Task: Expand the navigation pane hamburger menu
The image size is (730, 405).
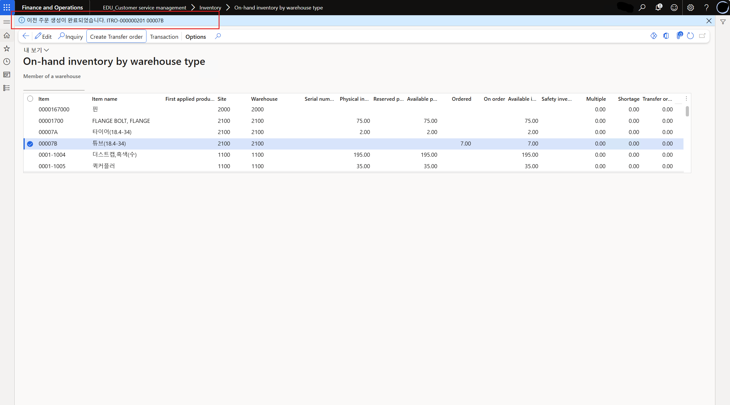Action: (7, 22)
